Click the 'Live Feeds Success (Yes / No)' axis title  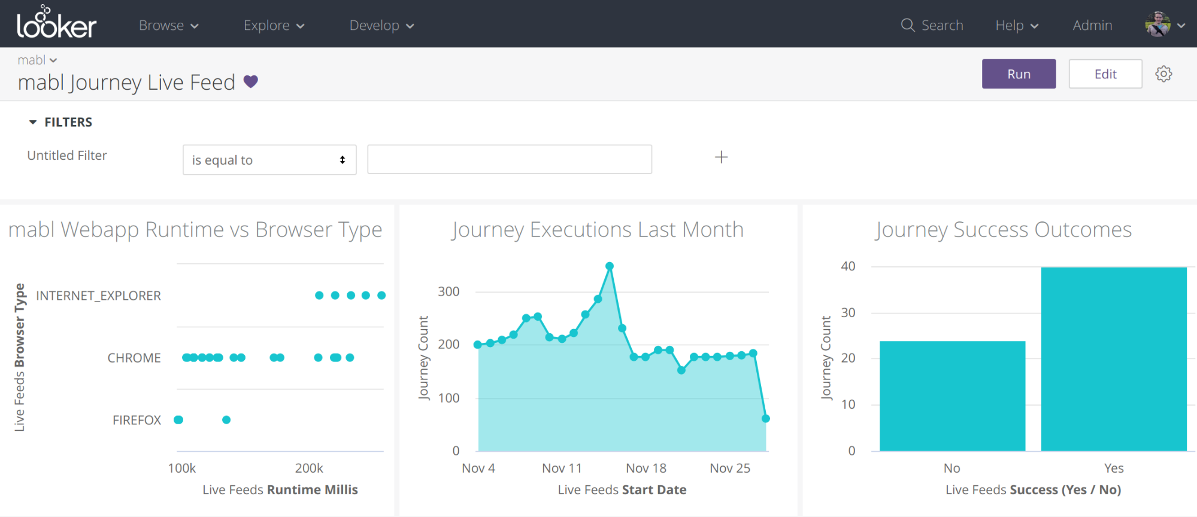click(x=1034, y=489)
